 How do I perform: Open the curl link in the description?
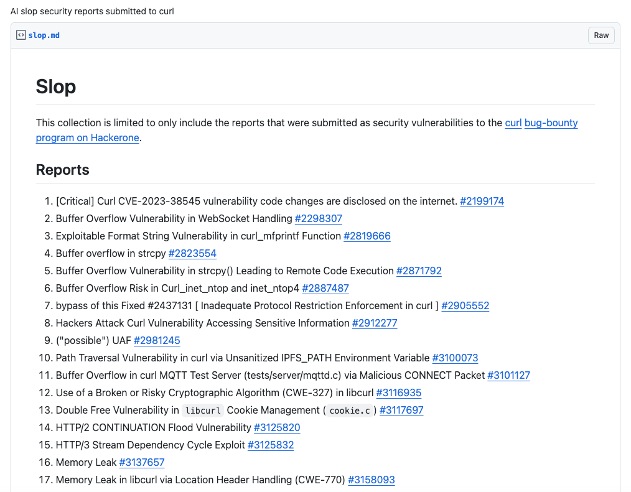tap(513, 123)
